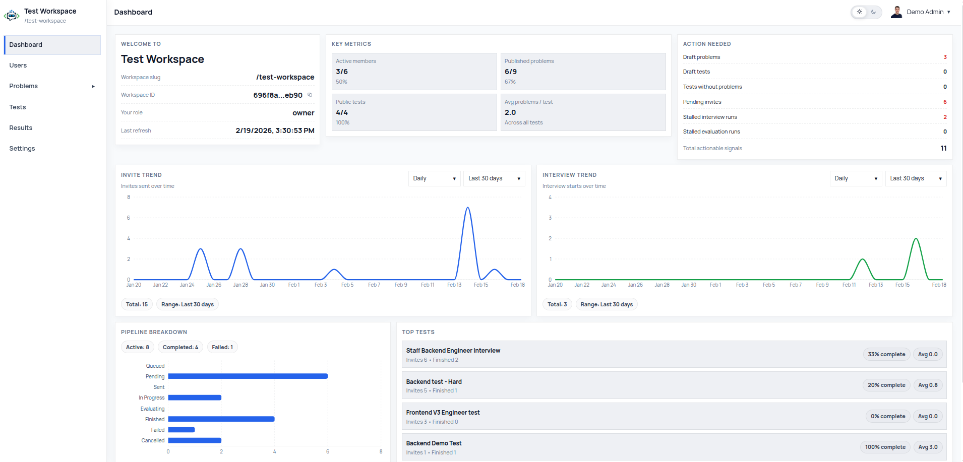Viewport: 963px width, 462px height.
Task: Switch to dark mode moon icon
Action: pos(874,12)
